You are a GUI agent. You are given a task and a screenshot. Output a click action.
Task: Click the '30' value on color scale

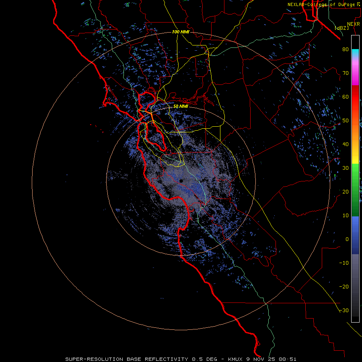pyautogui.click(x=346, y=168)
